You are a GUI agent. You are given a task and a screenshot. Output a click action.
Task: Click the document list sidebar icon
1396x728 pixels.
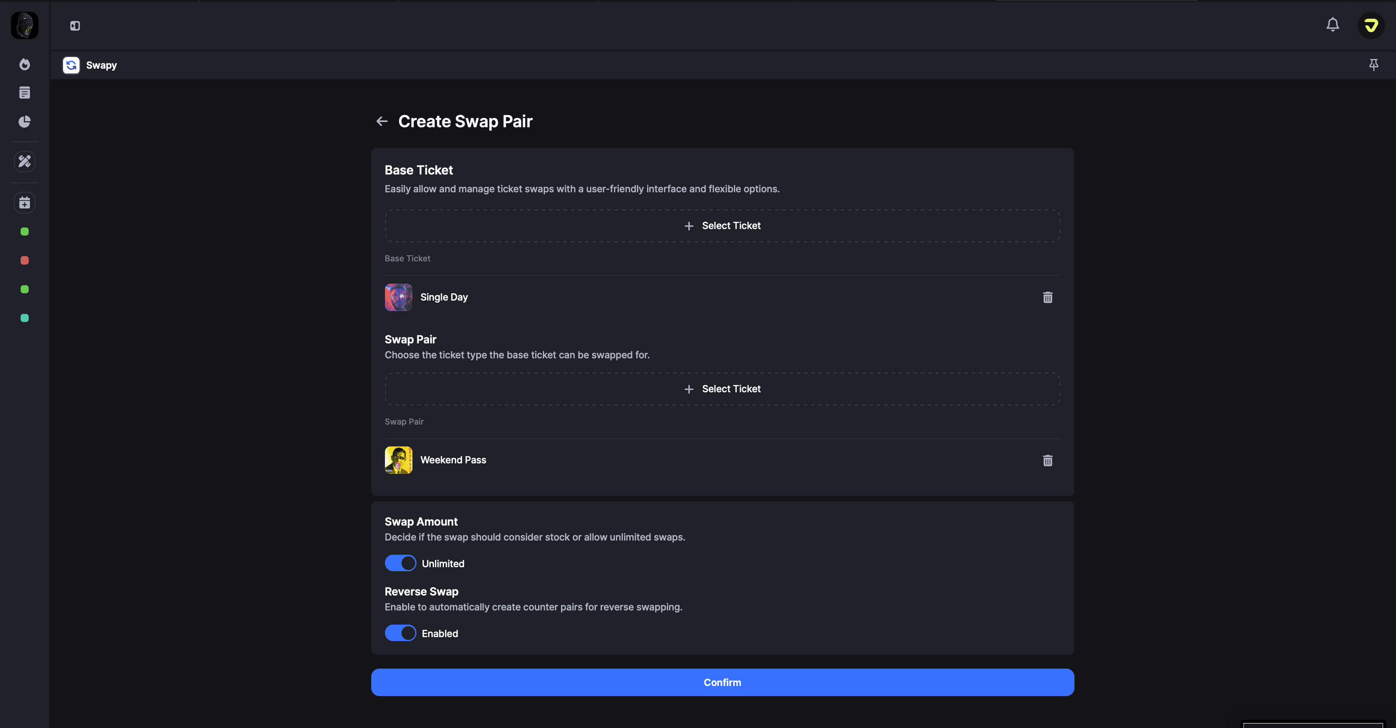(24, 93)
